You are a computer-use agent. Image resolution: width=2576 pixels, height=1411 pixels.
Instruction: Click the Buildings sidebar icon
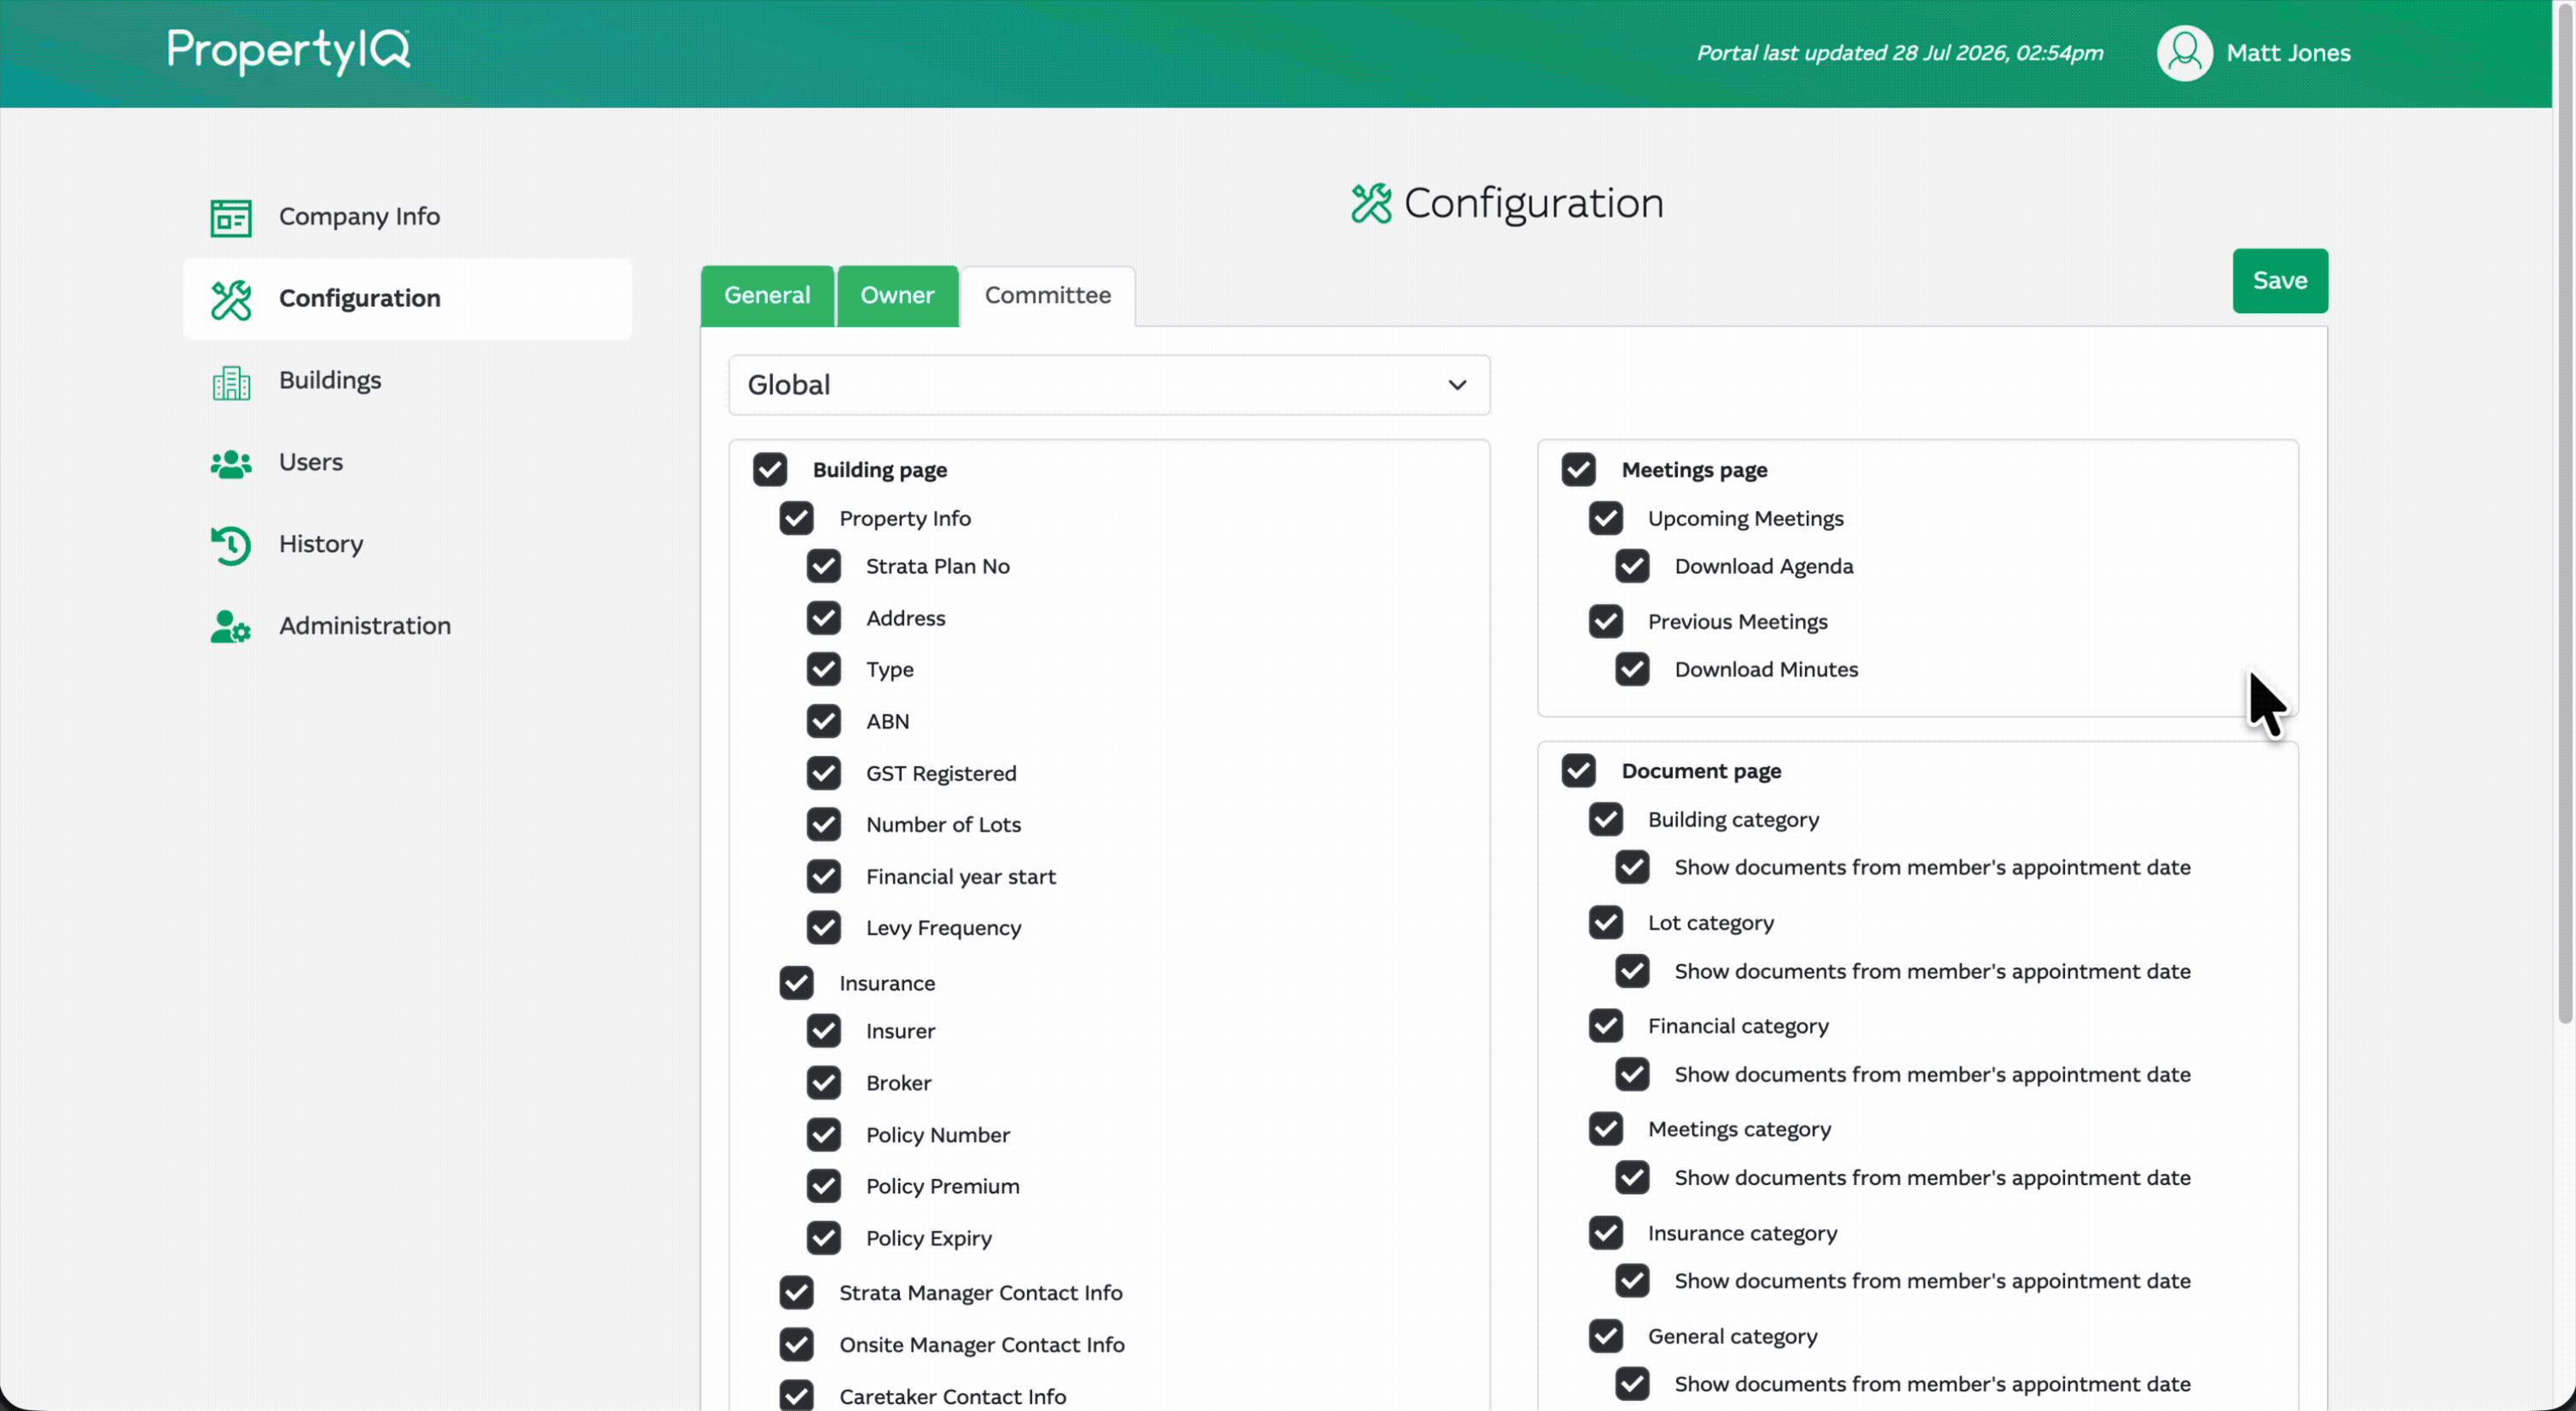[x=231, y=381]
